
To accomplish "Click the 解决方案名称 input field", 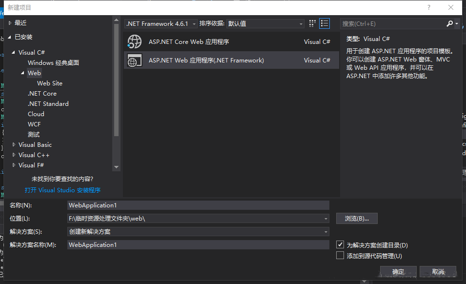I will click(198, 245).
